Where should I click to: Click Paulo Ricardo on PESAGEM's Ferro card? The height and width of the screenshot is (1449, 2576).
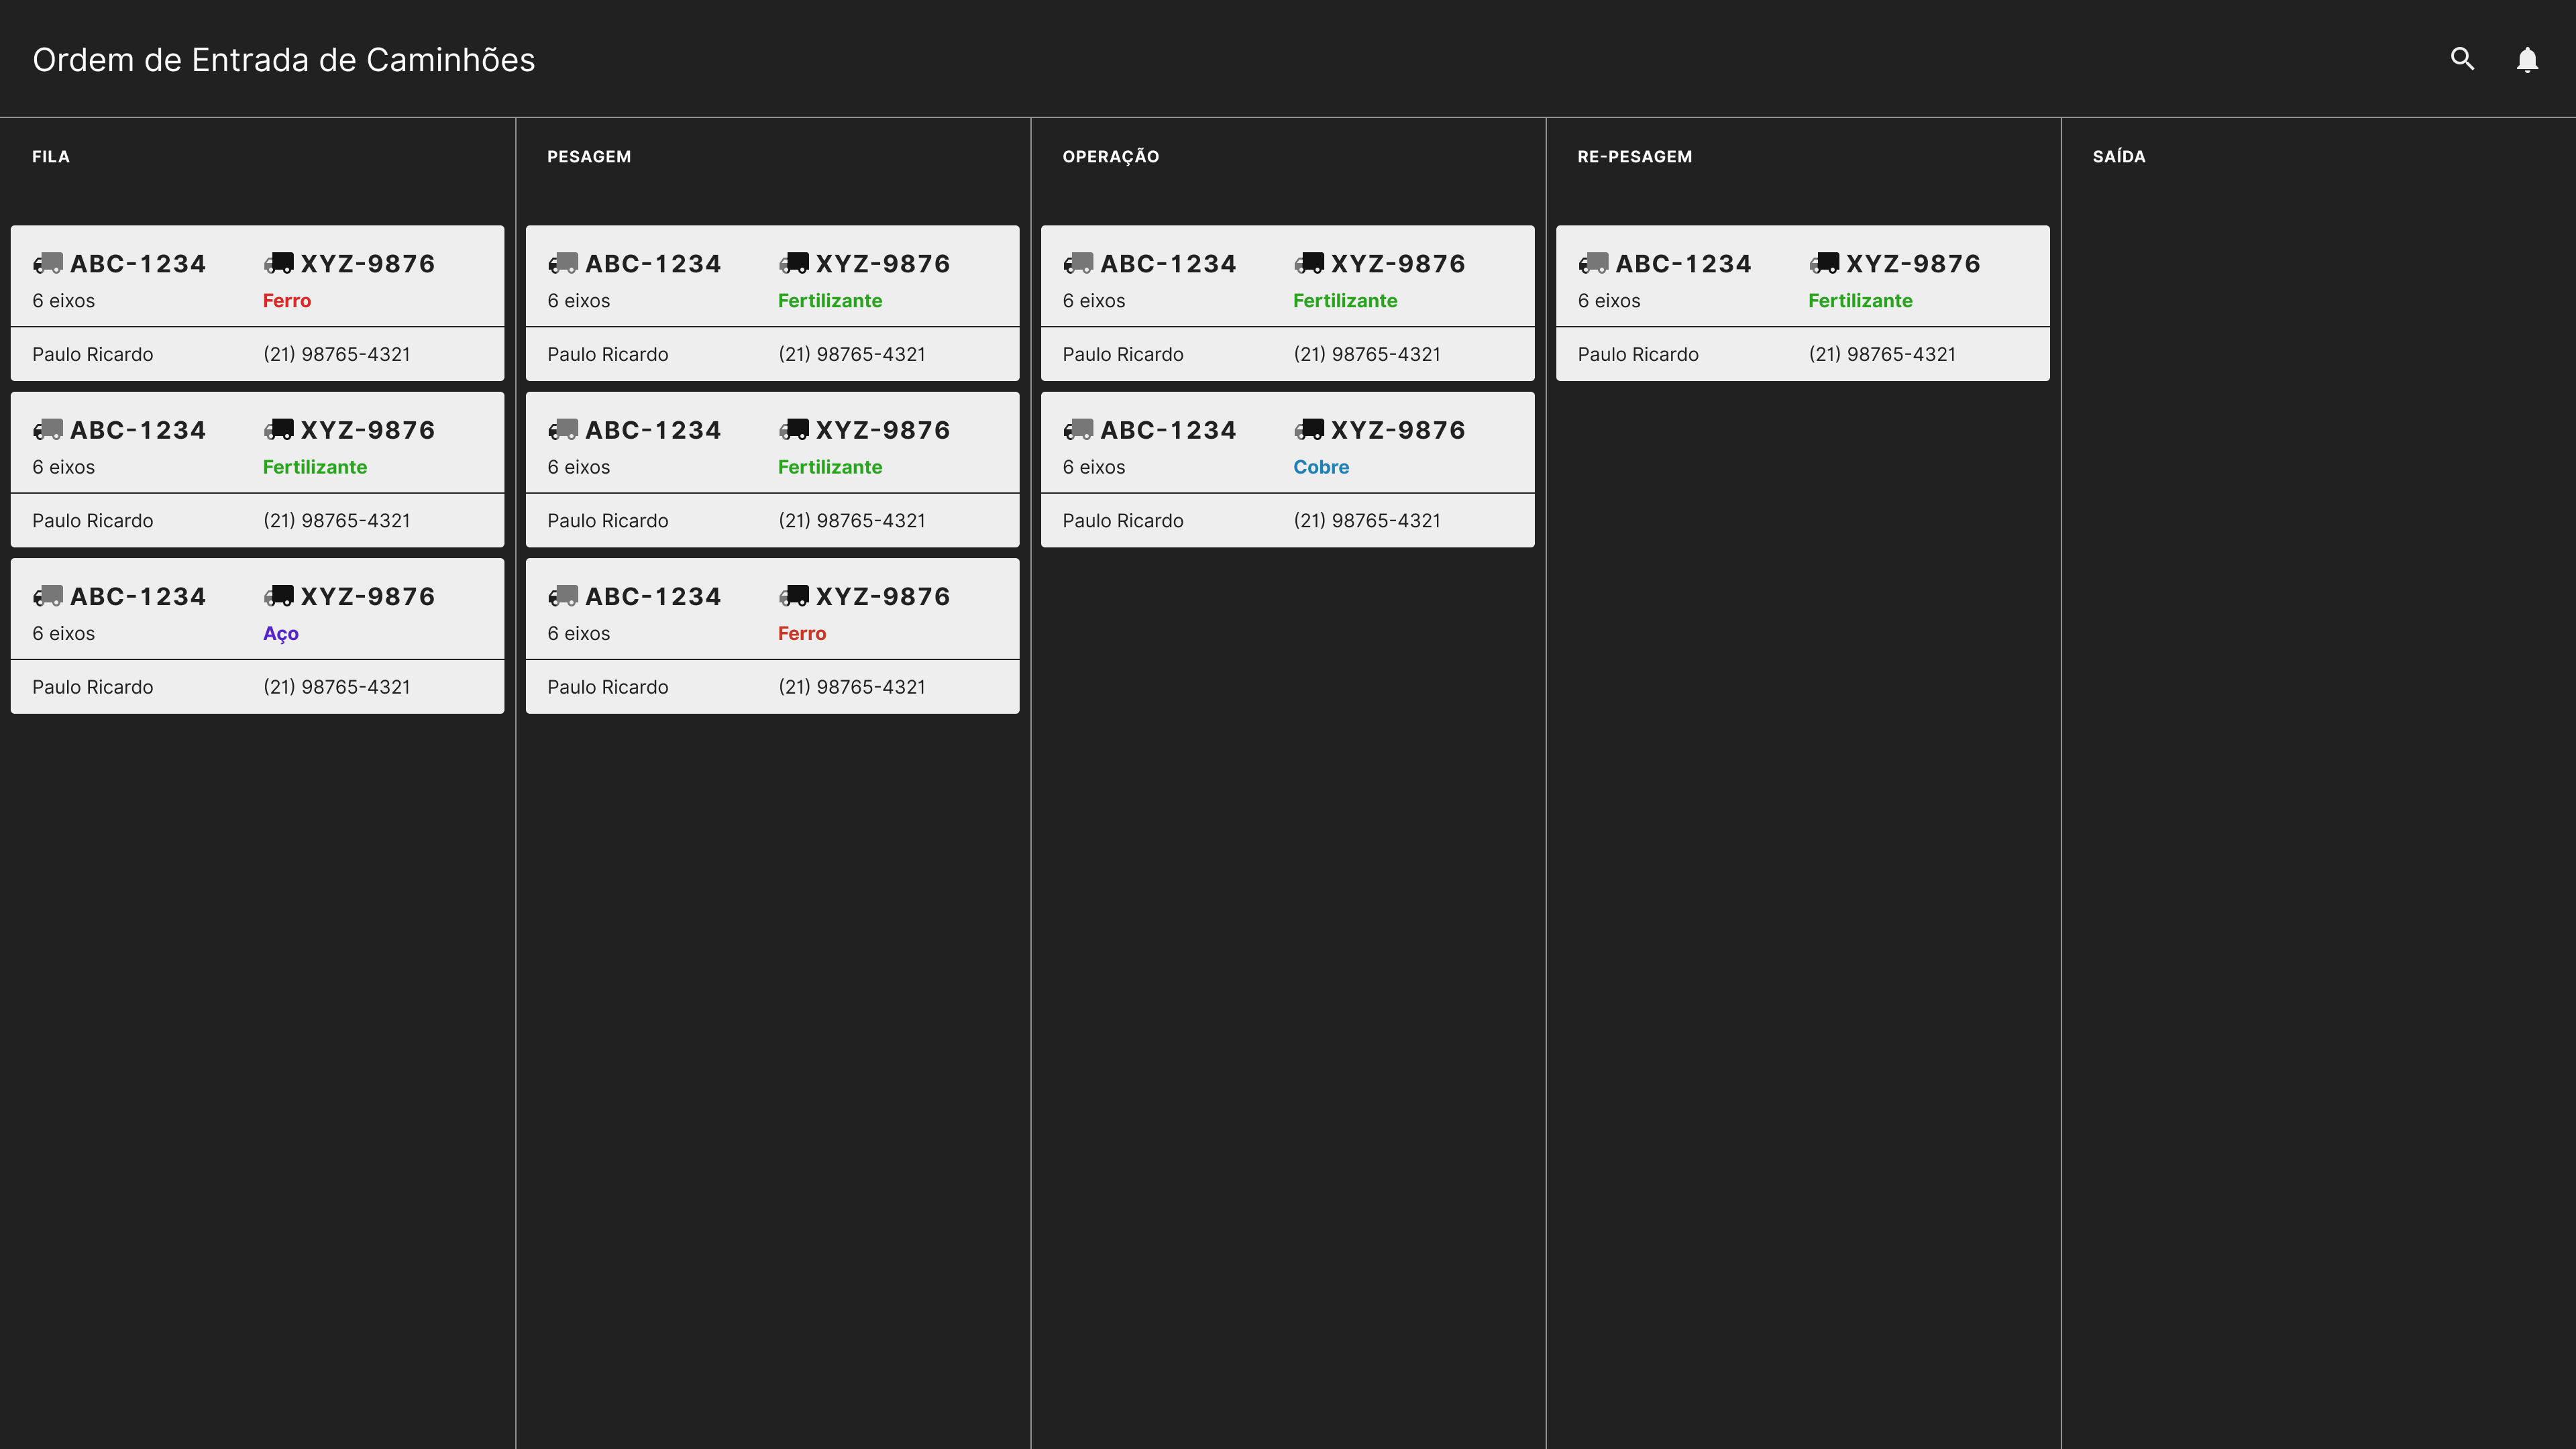[x=608, y=687]
